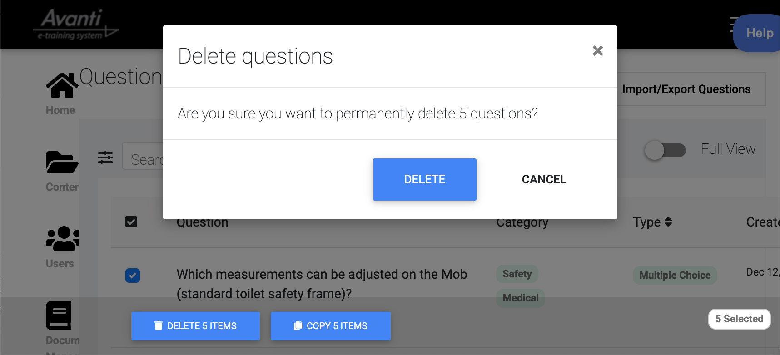This screenshot has height=355, width=780.
Task: Close the Delete questions dialog
Action: pos(598,51)
